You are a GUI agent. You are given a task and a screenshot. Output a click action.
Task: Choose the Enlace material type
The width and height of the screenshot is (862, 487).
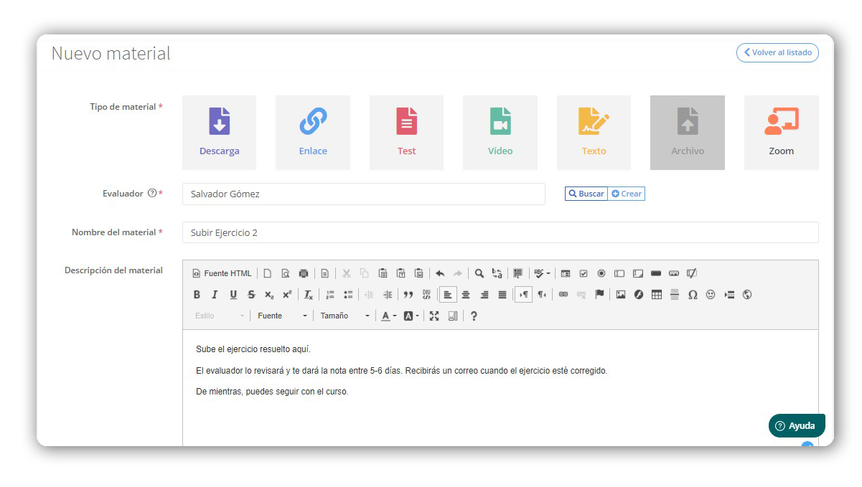[313, 132]
